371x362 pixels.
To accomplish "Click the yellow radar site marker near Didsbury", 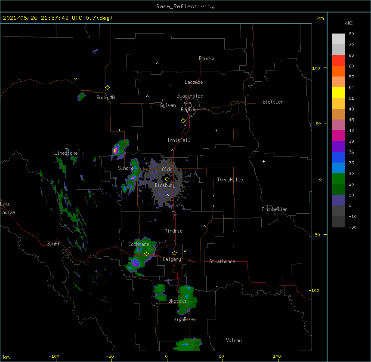I will [x=167, y=179].
